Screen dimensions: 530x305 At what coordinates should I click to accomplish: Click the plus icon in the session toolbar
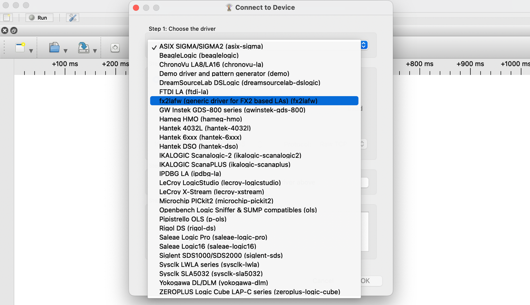[x=115, y=47]
